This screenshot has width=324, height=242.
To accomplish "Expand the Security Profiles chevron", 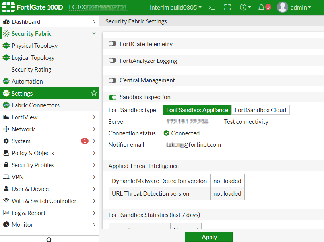I will (x=94, y=165).
